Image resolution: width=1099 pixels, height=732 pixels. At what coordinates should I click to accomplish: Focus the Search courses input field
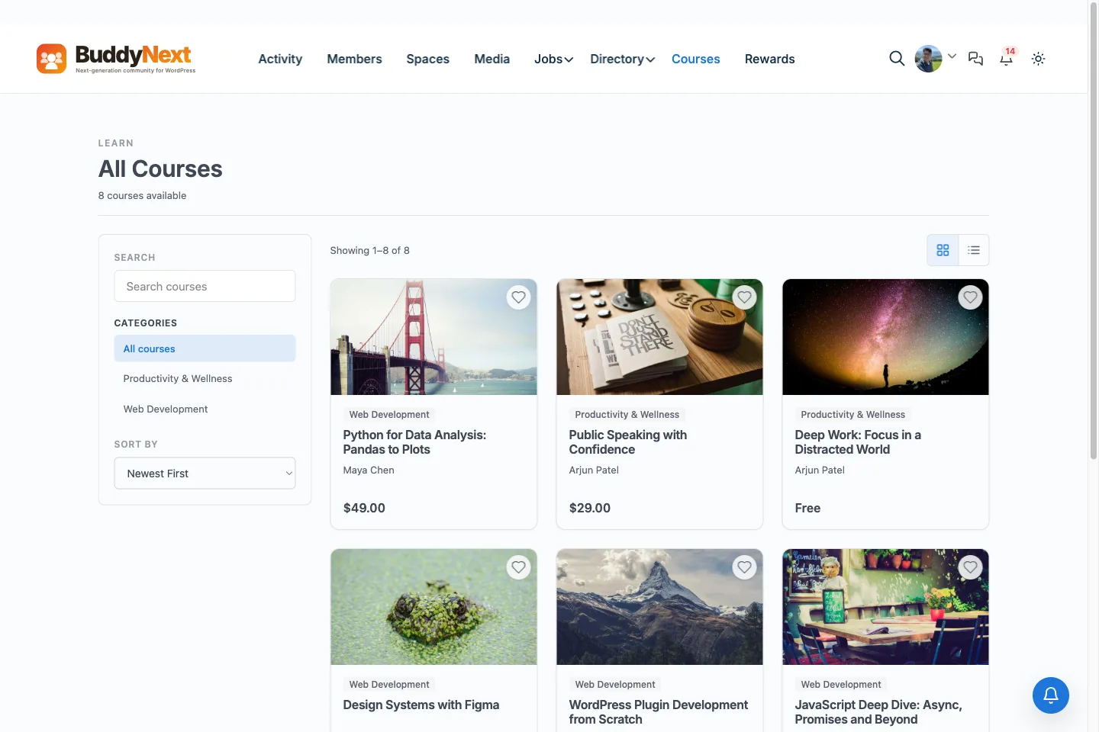pyautogui.click(x=205, y=286)
